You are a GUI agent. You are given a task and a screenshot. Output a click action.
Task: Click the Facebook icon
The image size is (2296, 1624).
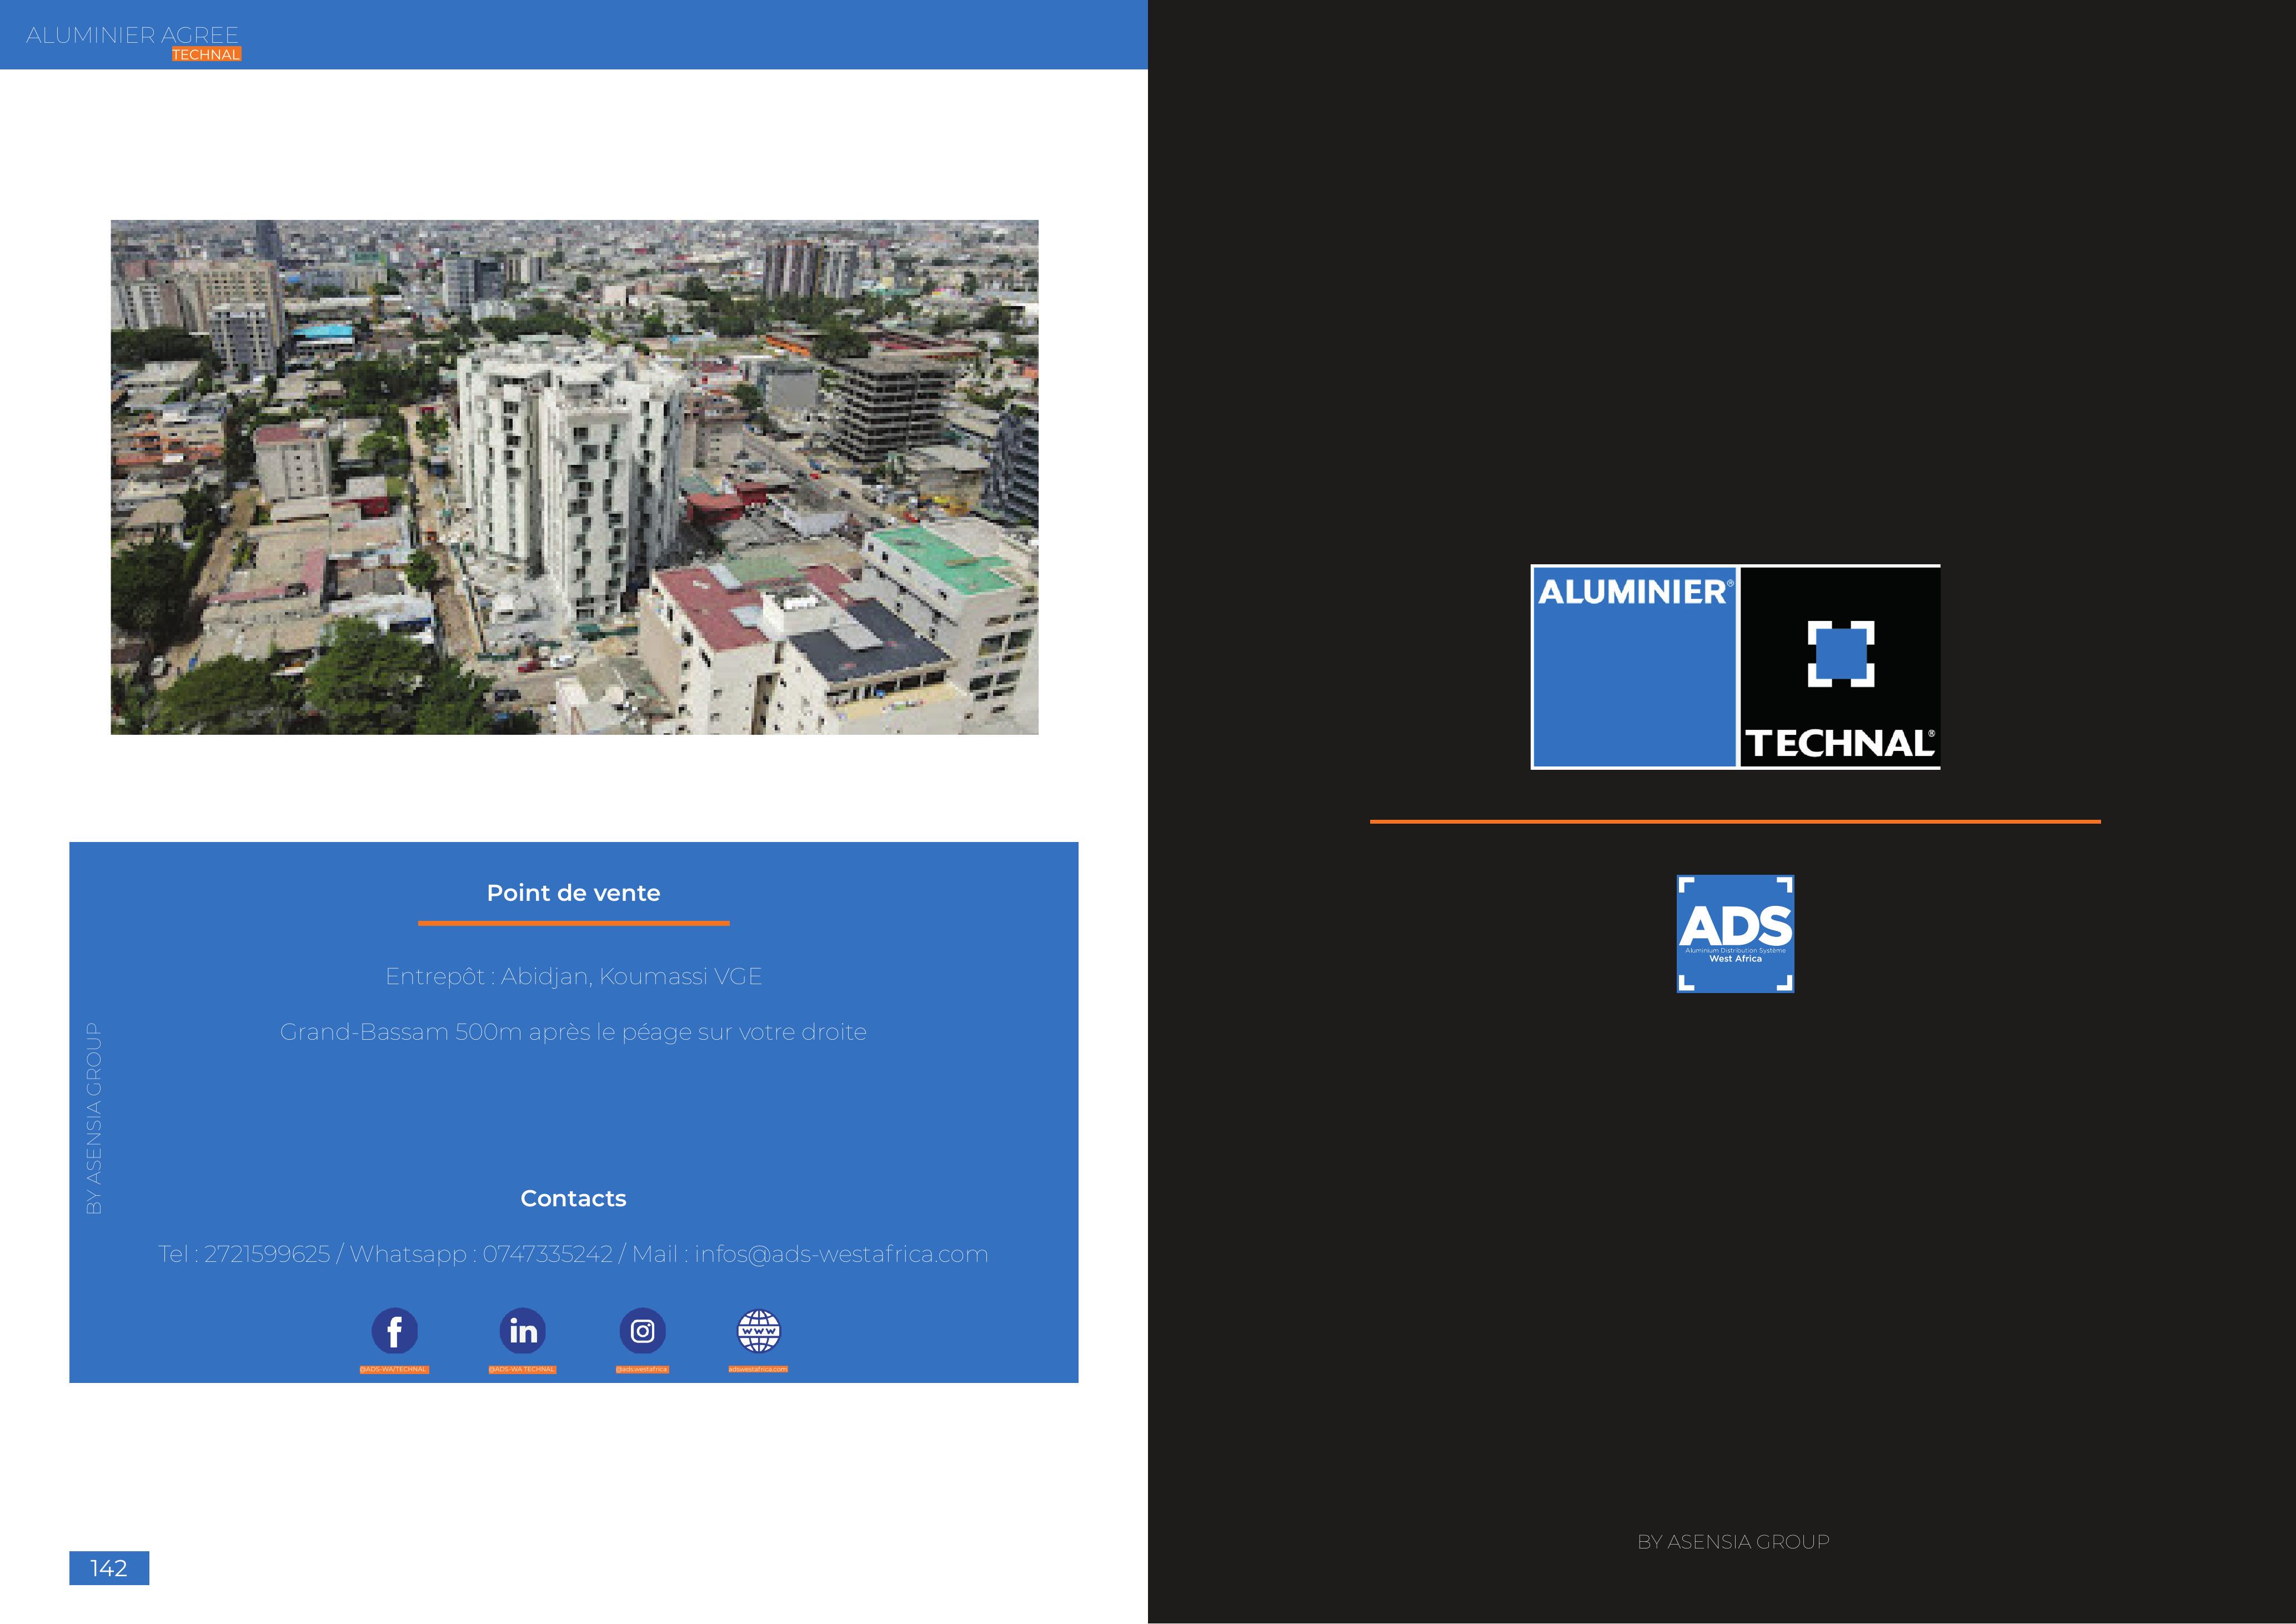point(394,1331)
